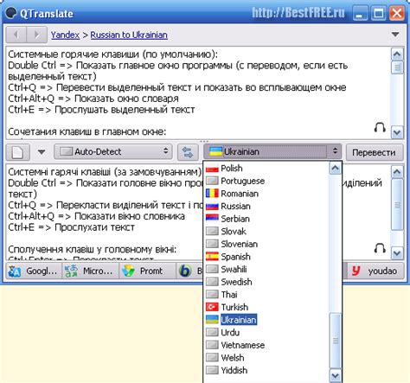This screenshot has width=410, height=383.
Task: Select Polish in the language list
Action: 266,168
